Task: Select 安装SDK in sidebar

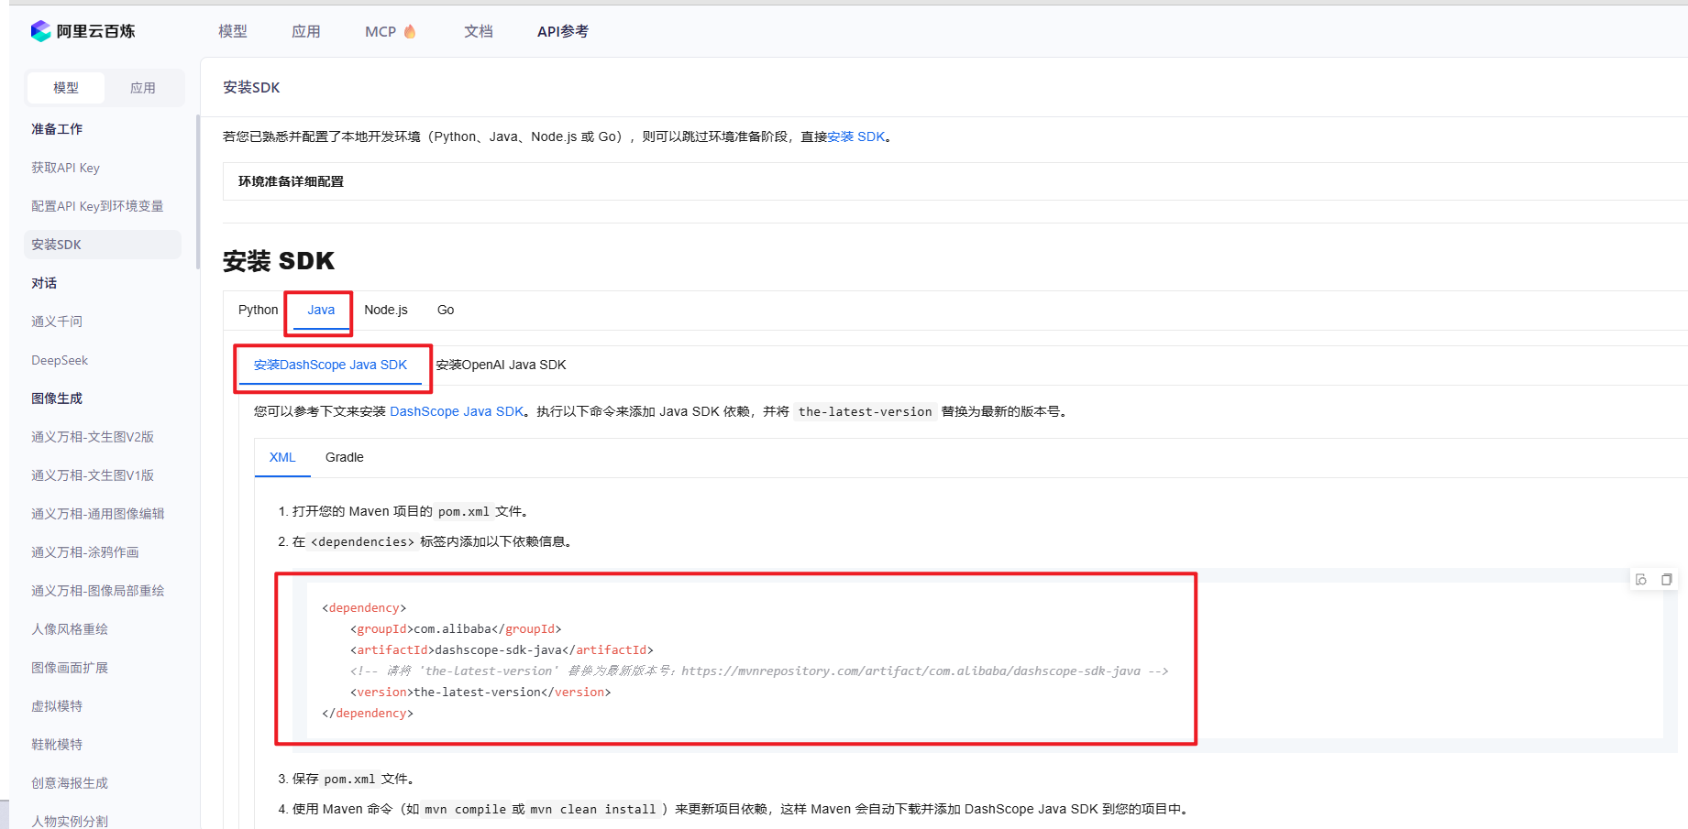Action: (x=103, y=245)
